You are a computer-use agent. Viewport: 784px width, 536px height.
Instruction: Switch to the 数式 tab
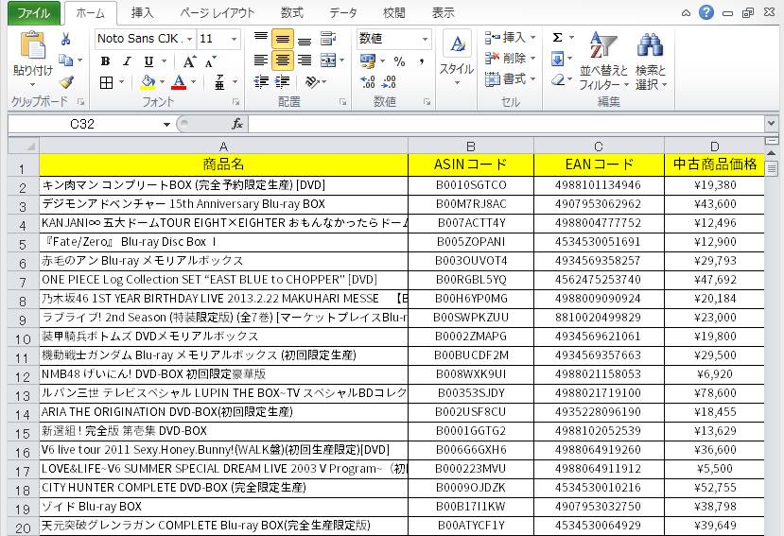click(x=291, y=13)
